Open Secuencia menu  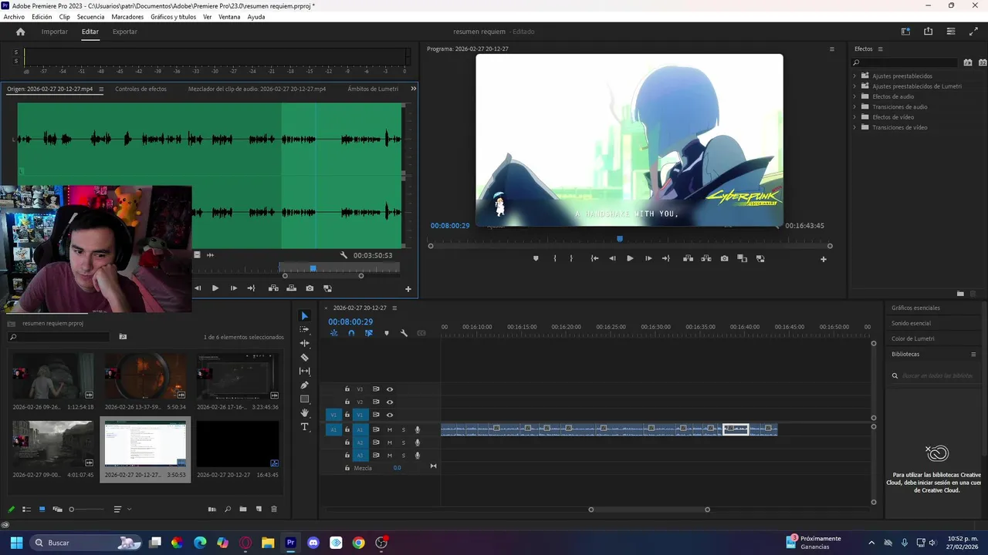pos(90,17)
